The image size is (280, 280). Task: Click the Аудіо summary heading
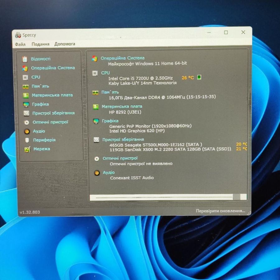(x=109, y=172)
